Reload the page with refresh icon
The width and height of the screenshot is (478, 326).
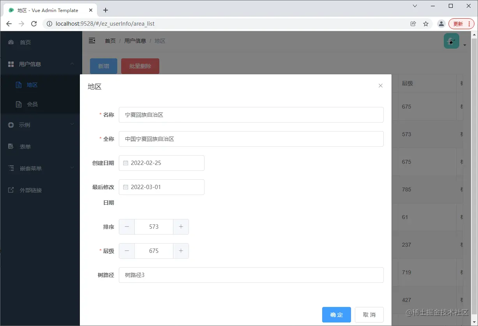point(34,24)
